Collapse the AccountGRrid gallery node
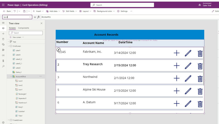 pyautogui.click(x=11, y=77)
